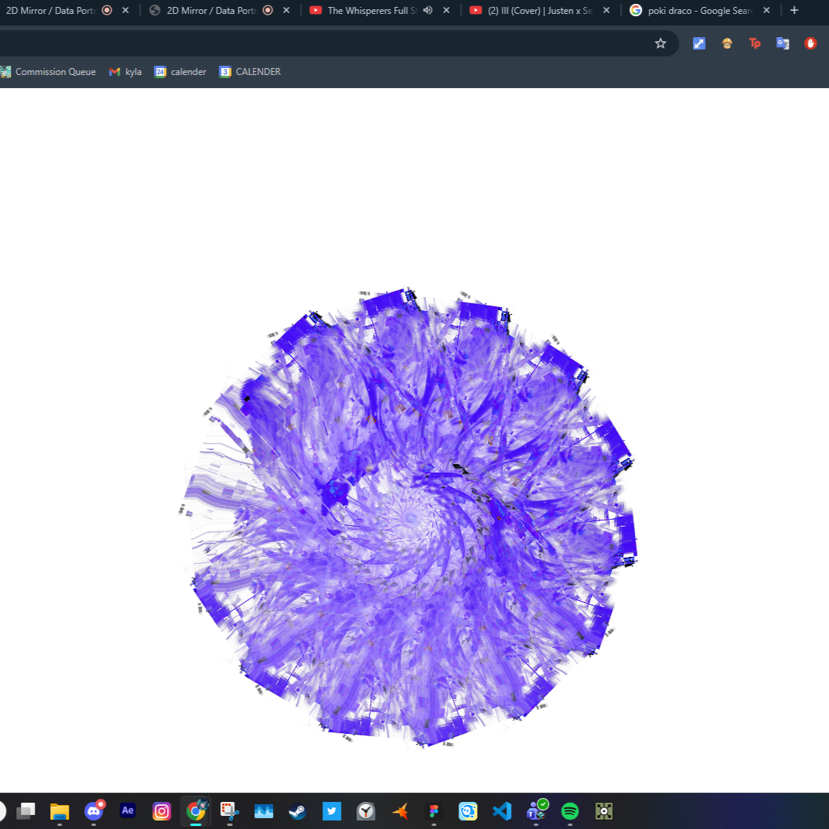Open After Effects from the taskbar
This screenshot has height=829, width=829.
(128, 810)
